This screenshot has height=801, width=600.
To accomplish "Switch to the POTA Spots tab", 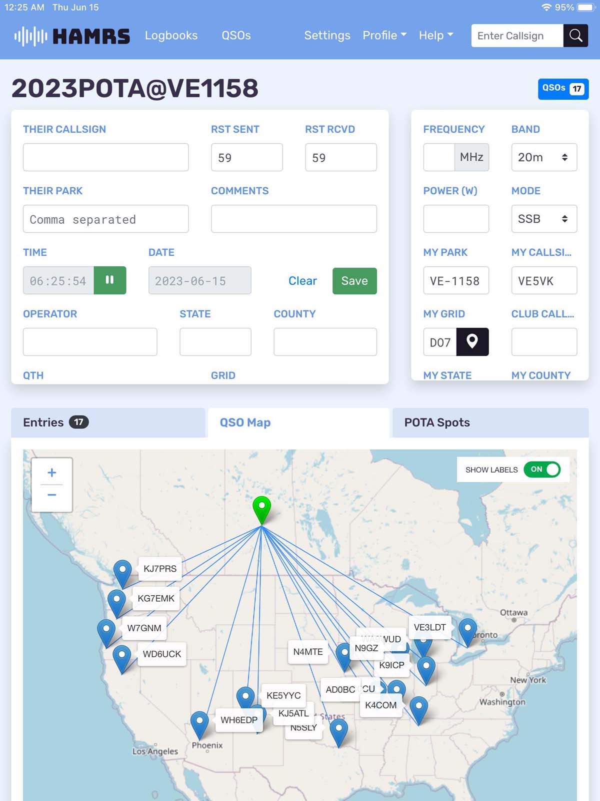I will pos(490,423).
